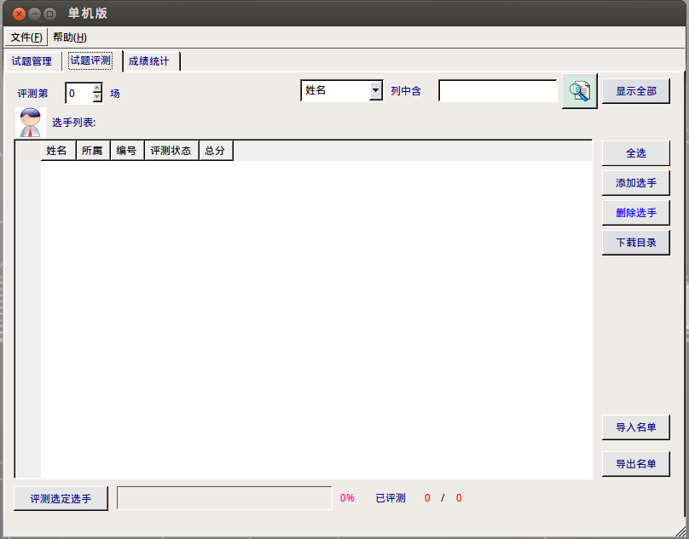The image size is (689, 539).
Task: Open the 文件(F) menu
Action: (x=26, y=37)
